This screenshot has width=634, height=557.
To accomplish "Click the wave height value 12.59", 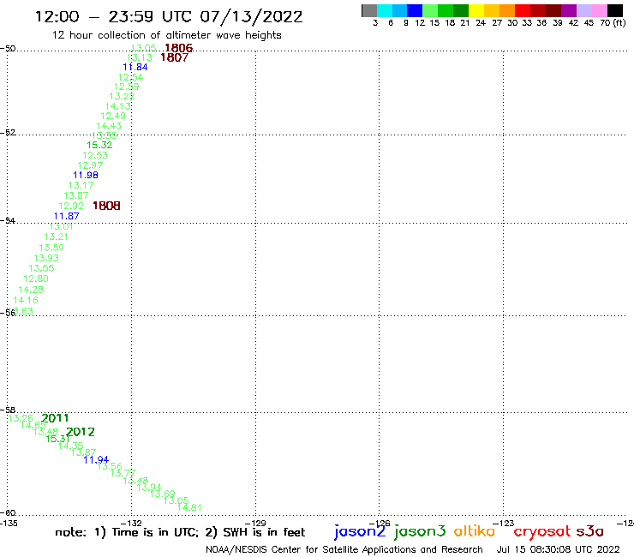I will point(126,87).
